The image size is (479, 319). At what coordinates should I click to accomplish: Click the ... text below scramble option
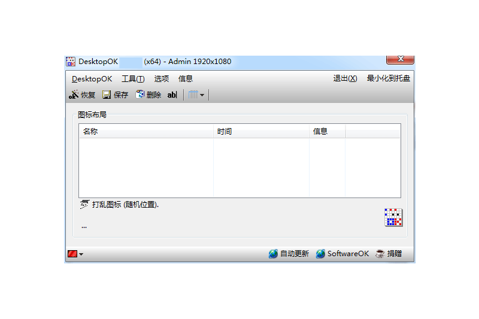[84, 227]
